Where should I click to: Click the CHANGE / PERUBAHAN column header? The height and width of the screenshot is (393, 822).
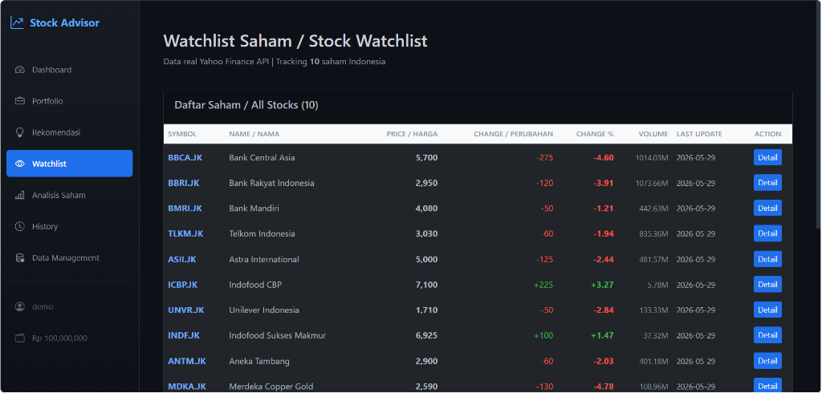(x=513, y=134)
